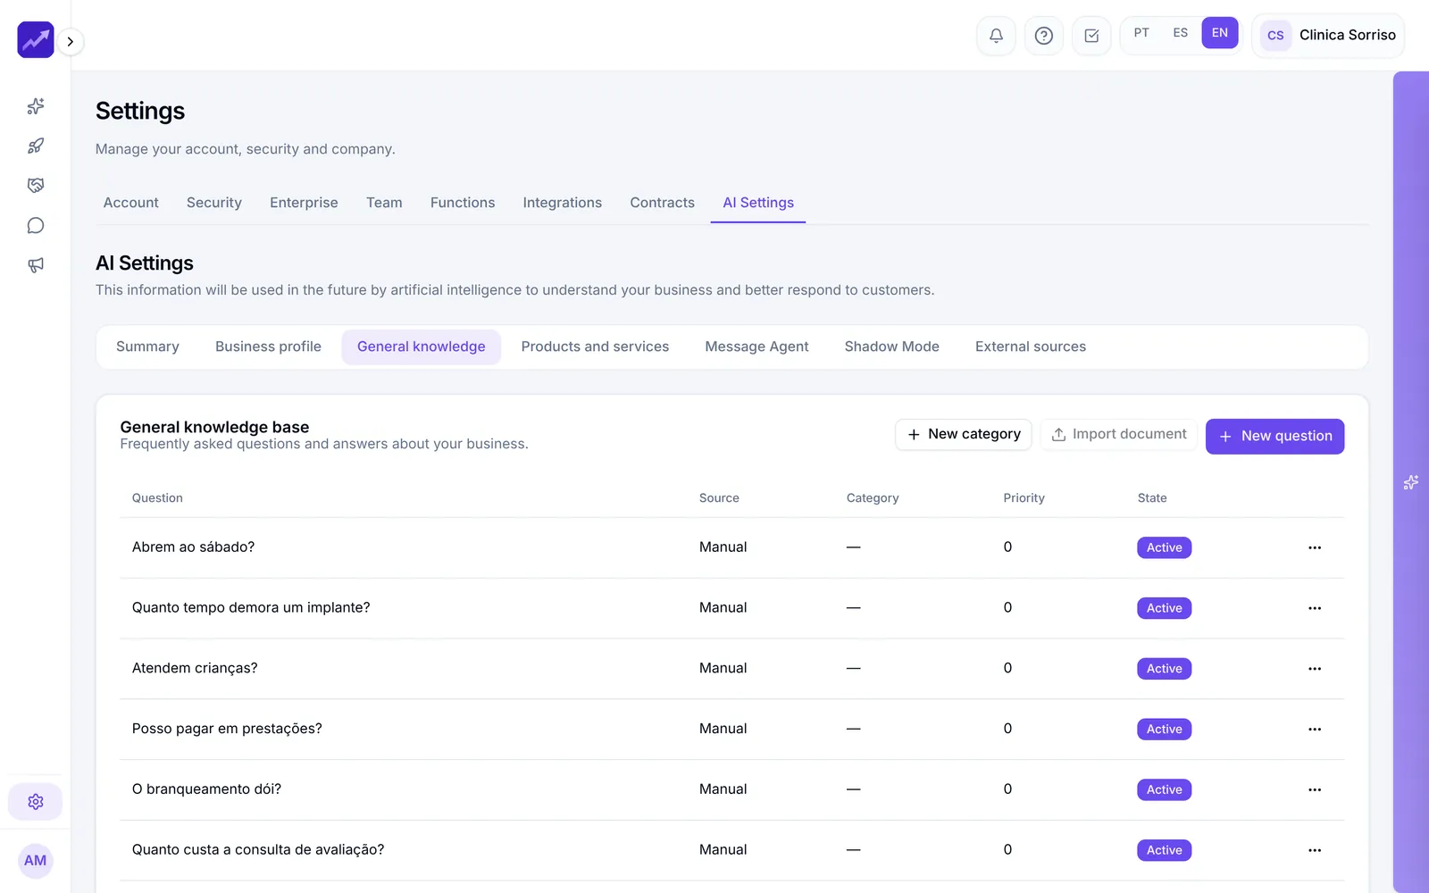Open Clinica Sorriso account menu

click(x=1328, y=36)
